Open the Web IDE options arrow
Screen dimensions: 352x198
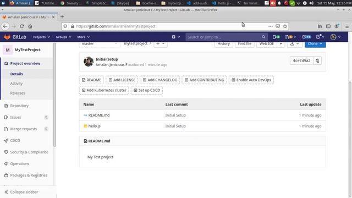click(281, 44)
